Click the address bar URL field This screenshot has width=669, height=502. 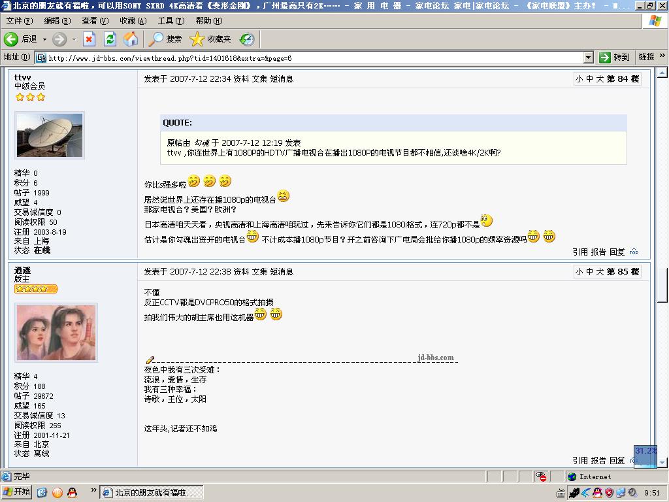(x=314, y=58)
